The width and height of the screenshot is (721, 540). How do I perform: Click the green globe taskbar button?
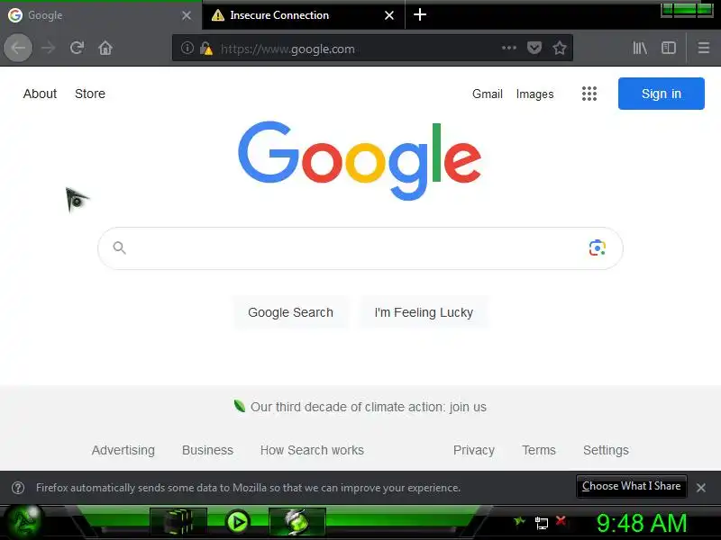pyautogui.click(x=297, y=522)
